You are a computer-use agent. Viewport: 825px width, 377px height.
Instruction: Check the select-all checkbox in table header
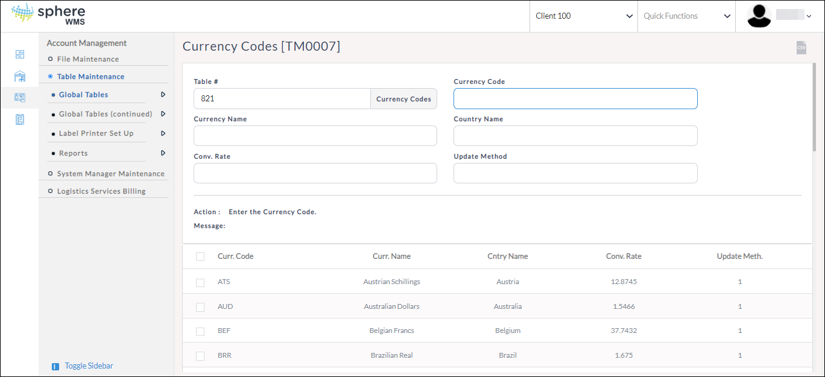click(x=200, y=256)
